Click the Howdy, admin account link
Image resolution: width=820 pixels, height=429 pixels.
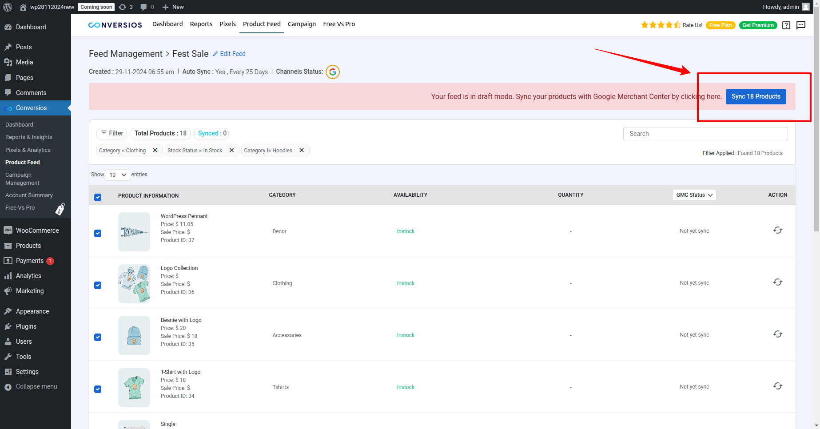pyautogui.click(x=786, y=7)
